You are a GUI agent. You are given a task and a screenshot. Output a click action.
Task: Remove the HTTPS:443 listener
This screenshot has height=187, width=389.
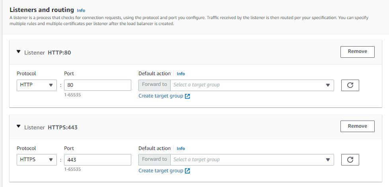click(x=357, y=126)
